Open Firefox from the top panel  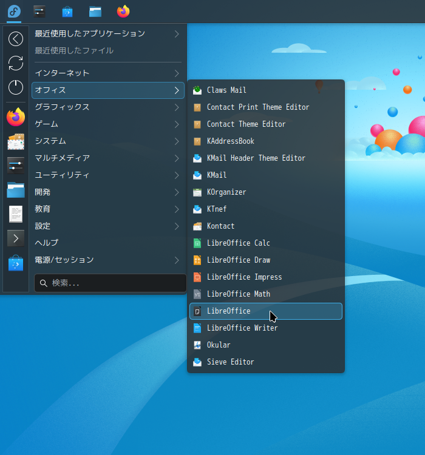(123, 11)
